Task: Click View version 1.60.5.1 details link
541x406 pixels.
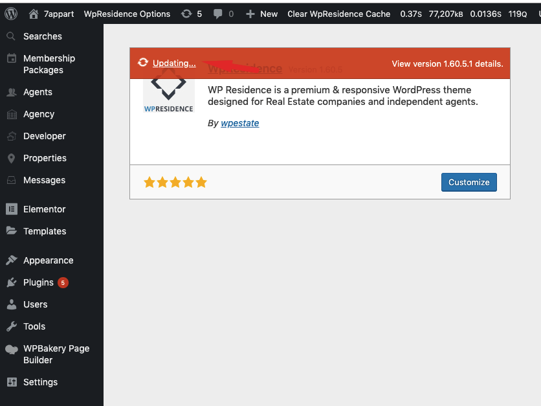Action: click(448, 64)
